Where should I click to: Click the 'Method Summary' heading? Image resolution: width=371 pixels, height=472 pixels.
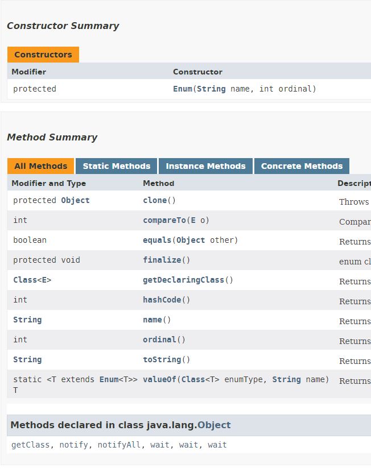click(52, 137)
